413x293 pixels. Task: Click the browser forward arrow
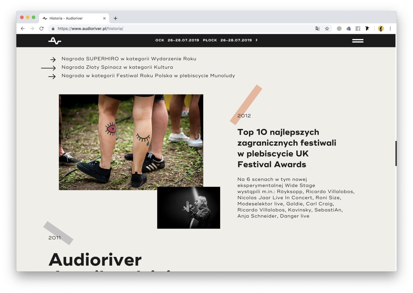(32, 28)
